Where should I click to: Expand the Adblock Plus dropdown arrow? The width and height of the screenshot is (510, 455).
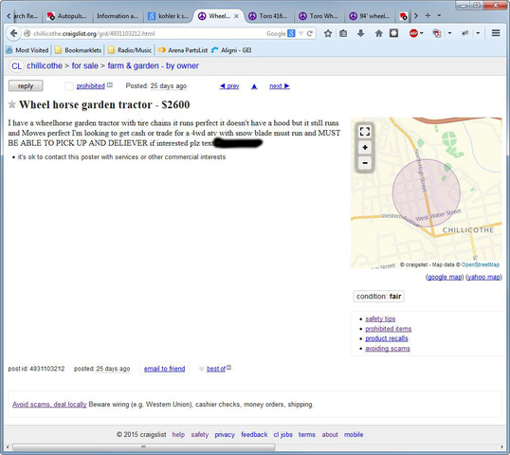click(x=422, y=33)
